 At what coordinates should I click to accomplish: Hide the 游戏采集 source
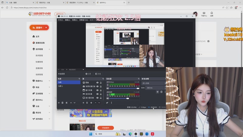coord(97,94)
